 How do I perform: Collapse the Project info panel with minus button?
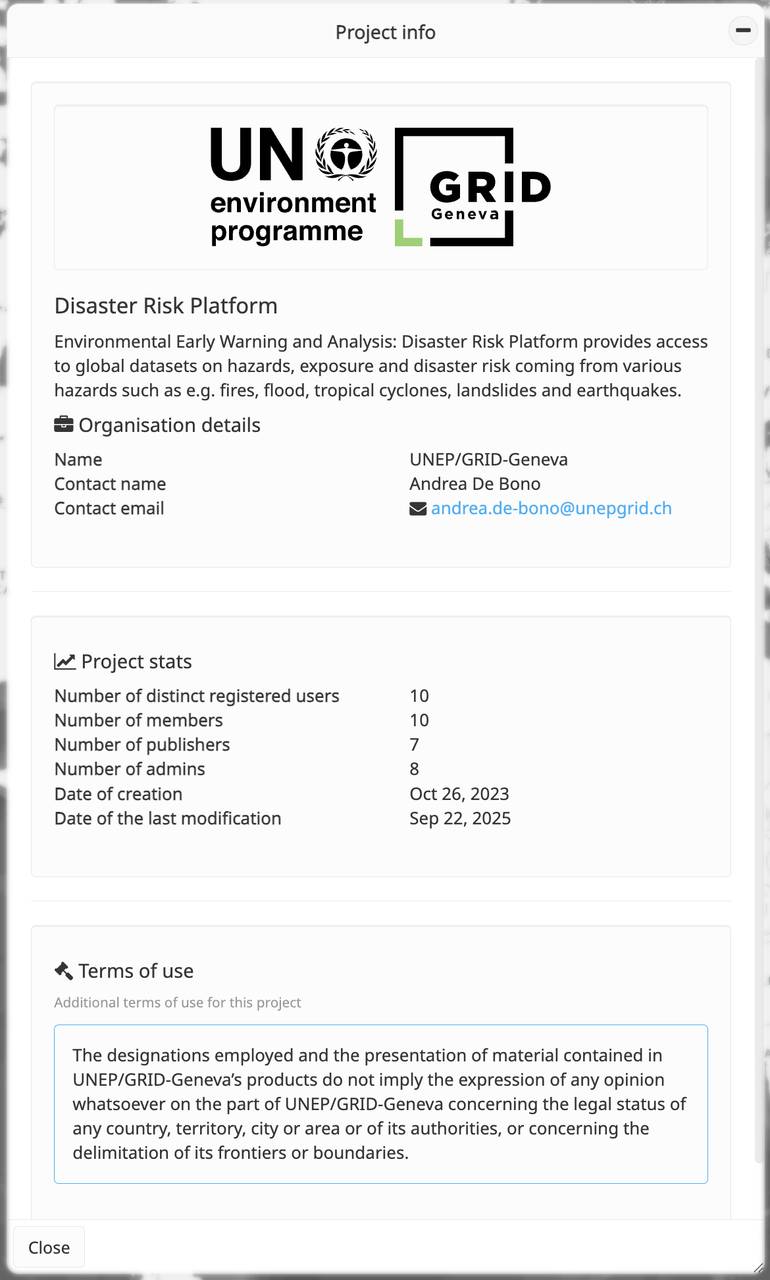[743, 30]
